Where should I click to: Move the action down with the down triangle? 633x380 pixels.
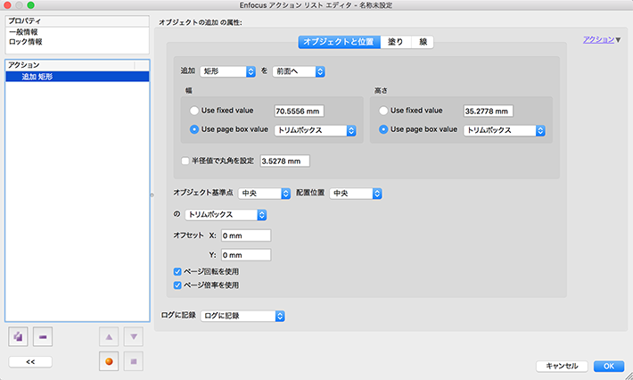click(134, 336)
